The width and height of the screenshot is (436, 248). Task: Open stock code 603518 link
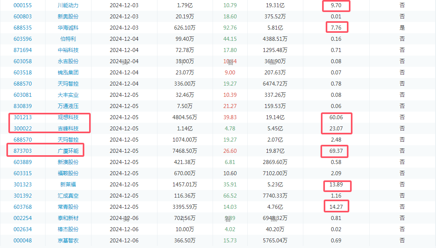click(x=22, y=72)
